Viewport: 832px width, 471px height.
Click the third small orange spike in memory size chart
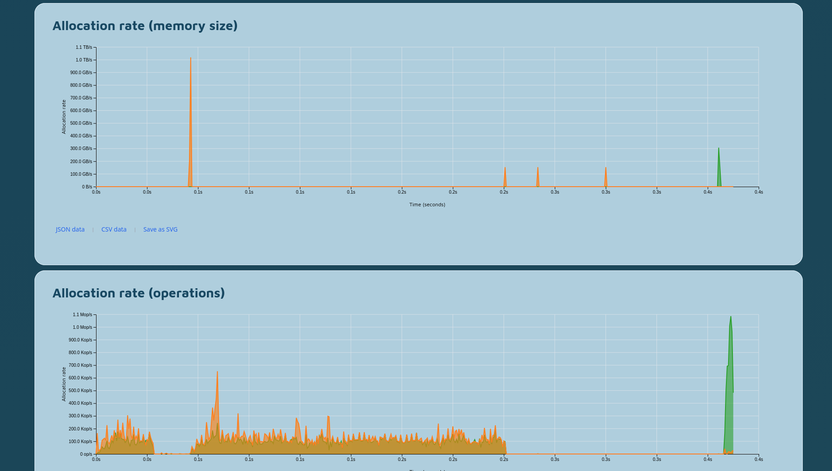606,179
